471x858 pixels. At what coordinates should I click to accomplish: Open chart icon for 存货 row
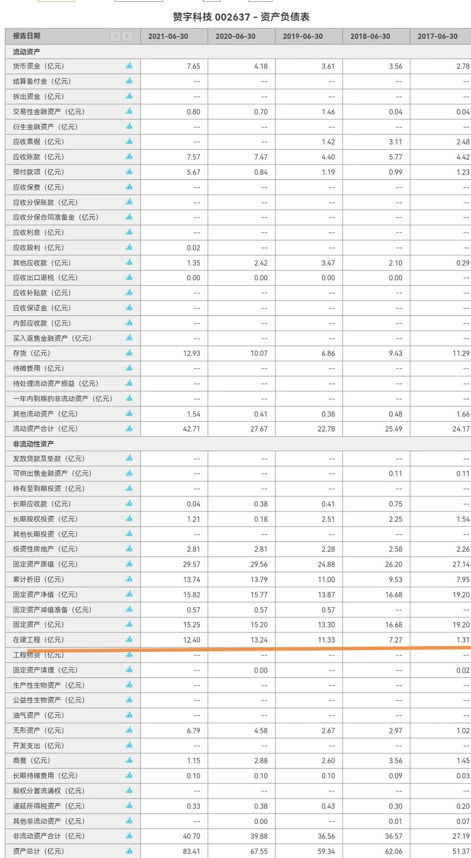pos(129,353)
